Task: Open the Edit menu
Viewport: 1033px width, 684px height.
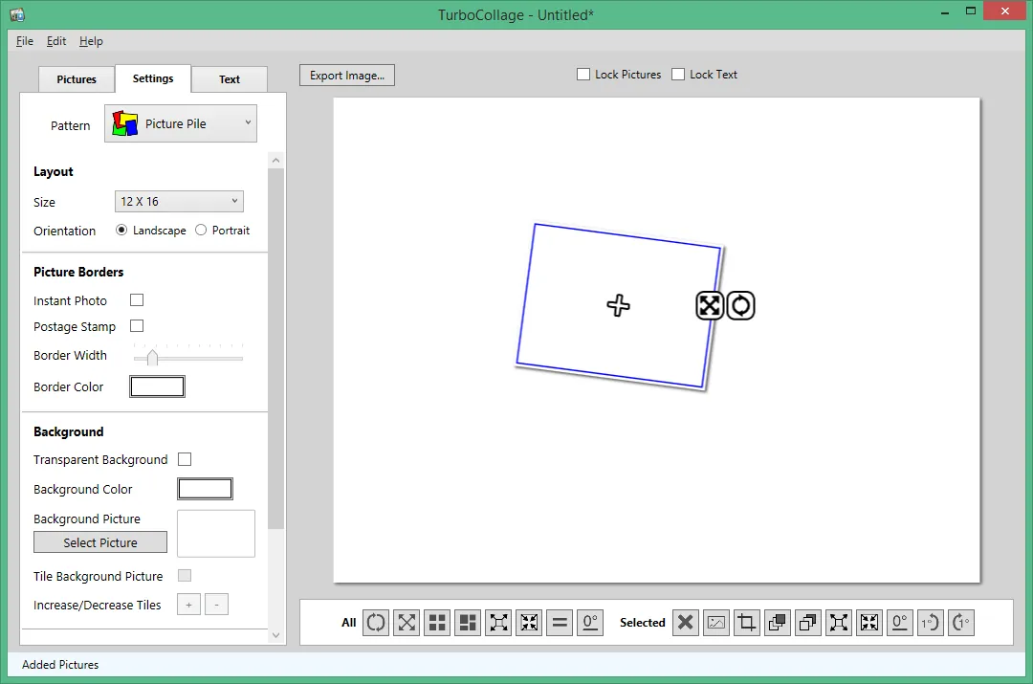Action: coord(56,41)
